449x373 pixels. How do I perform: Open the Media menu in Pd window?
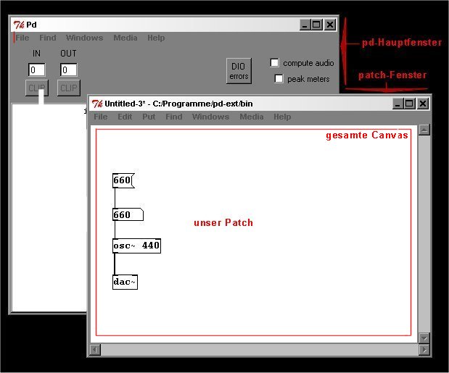pyautogui.click(x=125, y=38)
